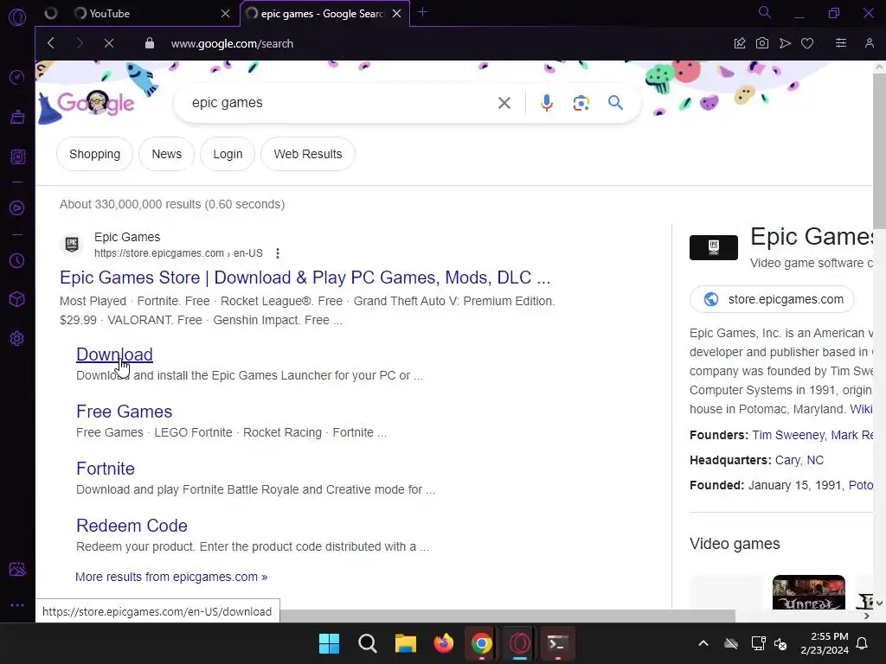Open the Redeem Code sitelink
886x664 pixels.
(x=132, y=526)
